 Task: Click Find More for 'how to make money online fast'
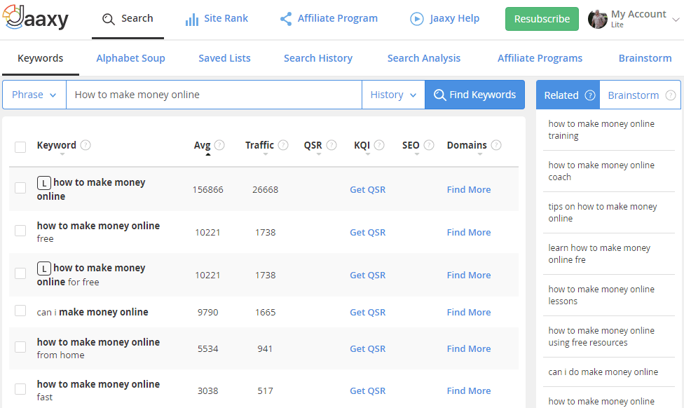coord(469,391)
